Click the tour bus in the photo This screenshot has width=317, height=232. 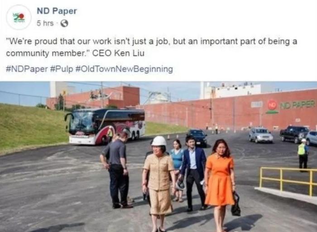(105, 127)
